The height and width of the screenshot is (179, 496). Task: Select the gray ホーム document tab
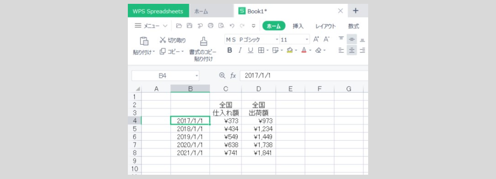tap(211, 11)
